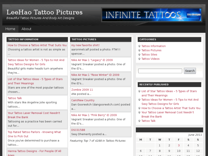
Task: Open the Tattoo Sites category link
Action: pos(149,55)
